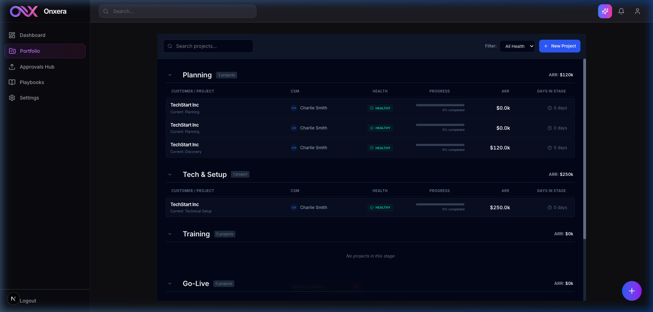
Task: Open the AI sparkle assistant button
Action: 605,11
